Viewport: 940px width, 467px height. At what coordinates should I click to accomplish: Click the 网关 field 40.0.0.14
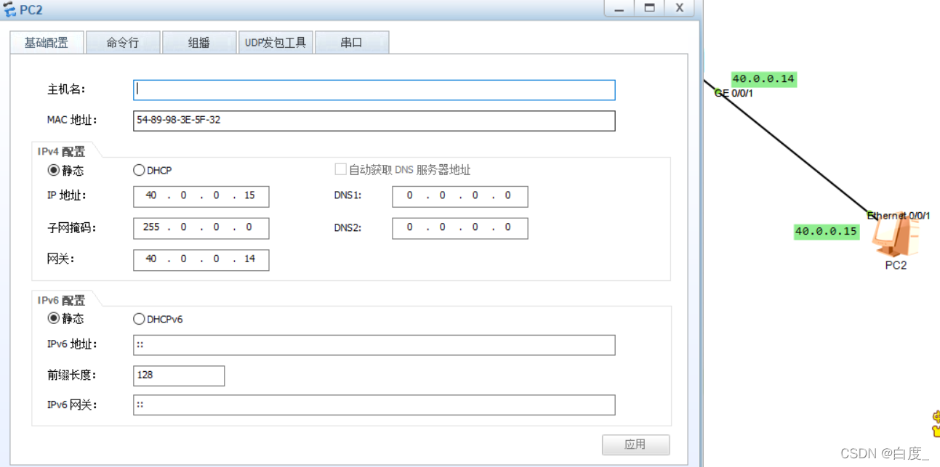pyautogui.click(x=201, y=260)
